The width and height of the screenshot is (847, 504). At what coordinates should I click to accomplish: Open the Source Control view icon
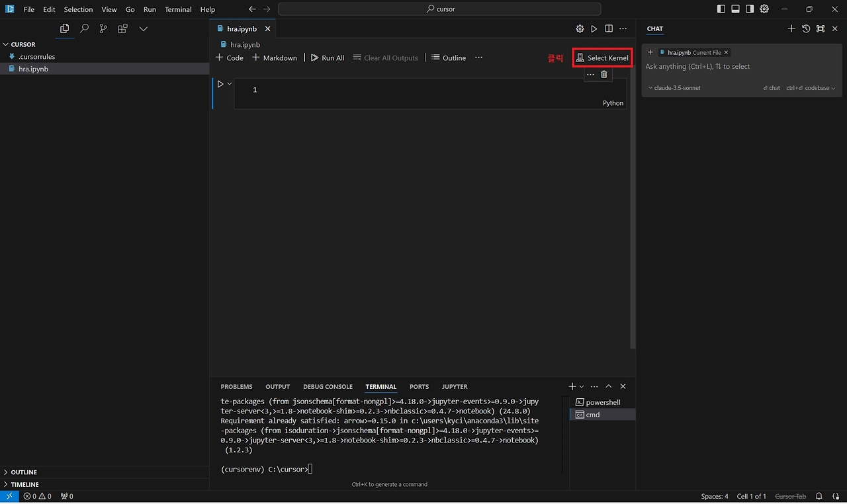pos(103,28)
